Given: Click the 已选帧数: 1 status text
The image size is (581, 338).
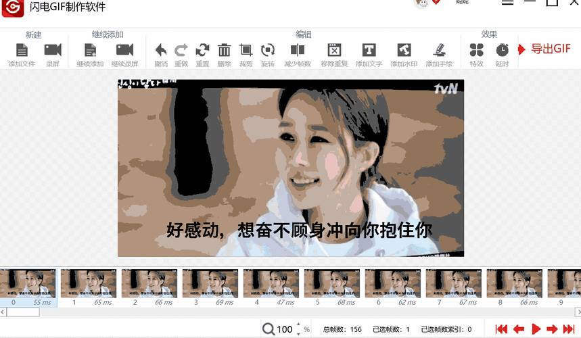Looking at the screenshot, I should click(x=391, y=329).
